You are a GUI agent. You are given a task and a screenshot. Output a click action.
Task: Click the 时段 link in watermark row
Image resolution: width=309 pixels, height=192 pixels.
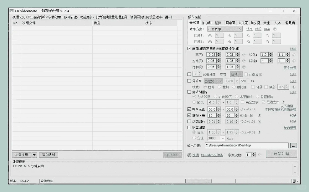258,29
